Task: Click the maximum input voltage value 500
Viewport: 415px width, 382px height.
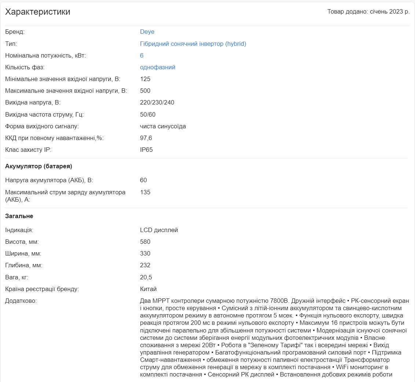Action: pos(145,91)
